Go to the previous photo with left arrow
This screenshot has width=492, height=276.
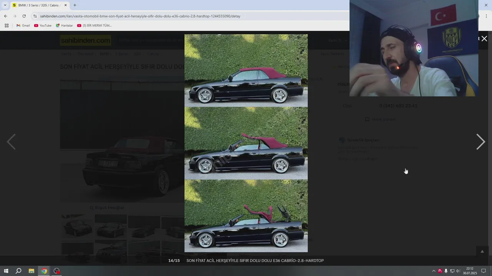(x=11, y=142)
